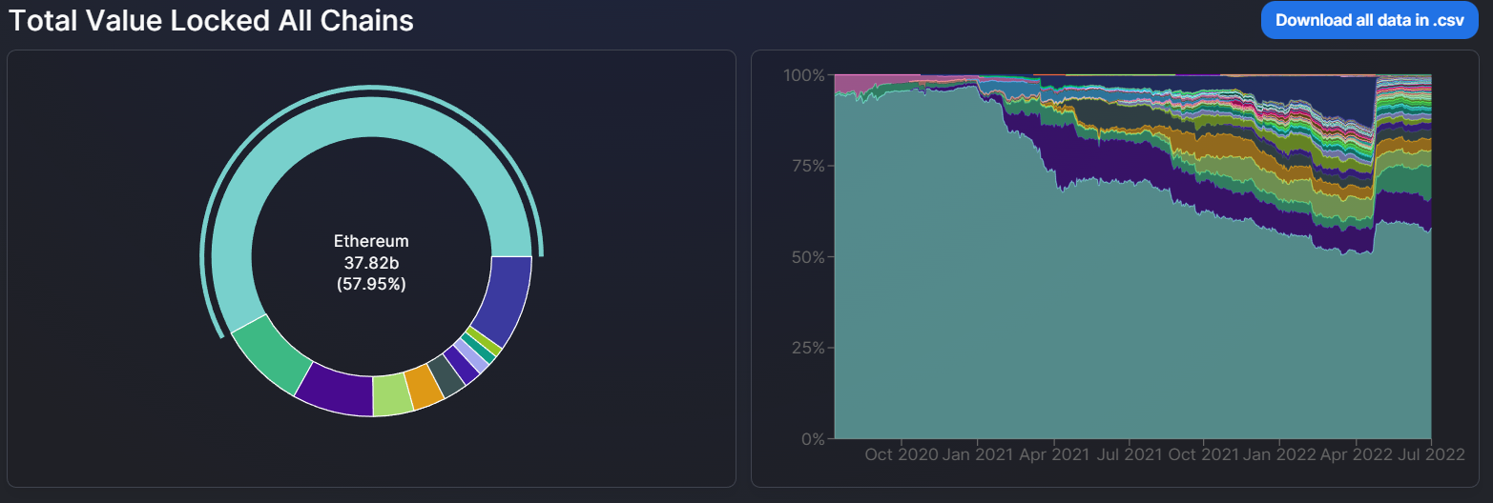Click the Total Value Locked All Chains heading
The height and width of the screenshot is (503, 1493).
[211, 20]
